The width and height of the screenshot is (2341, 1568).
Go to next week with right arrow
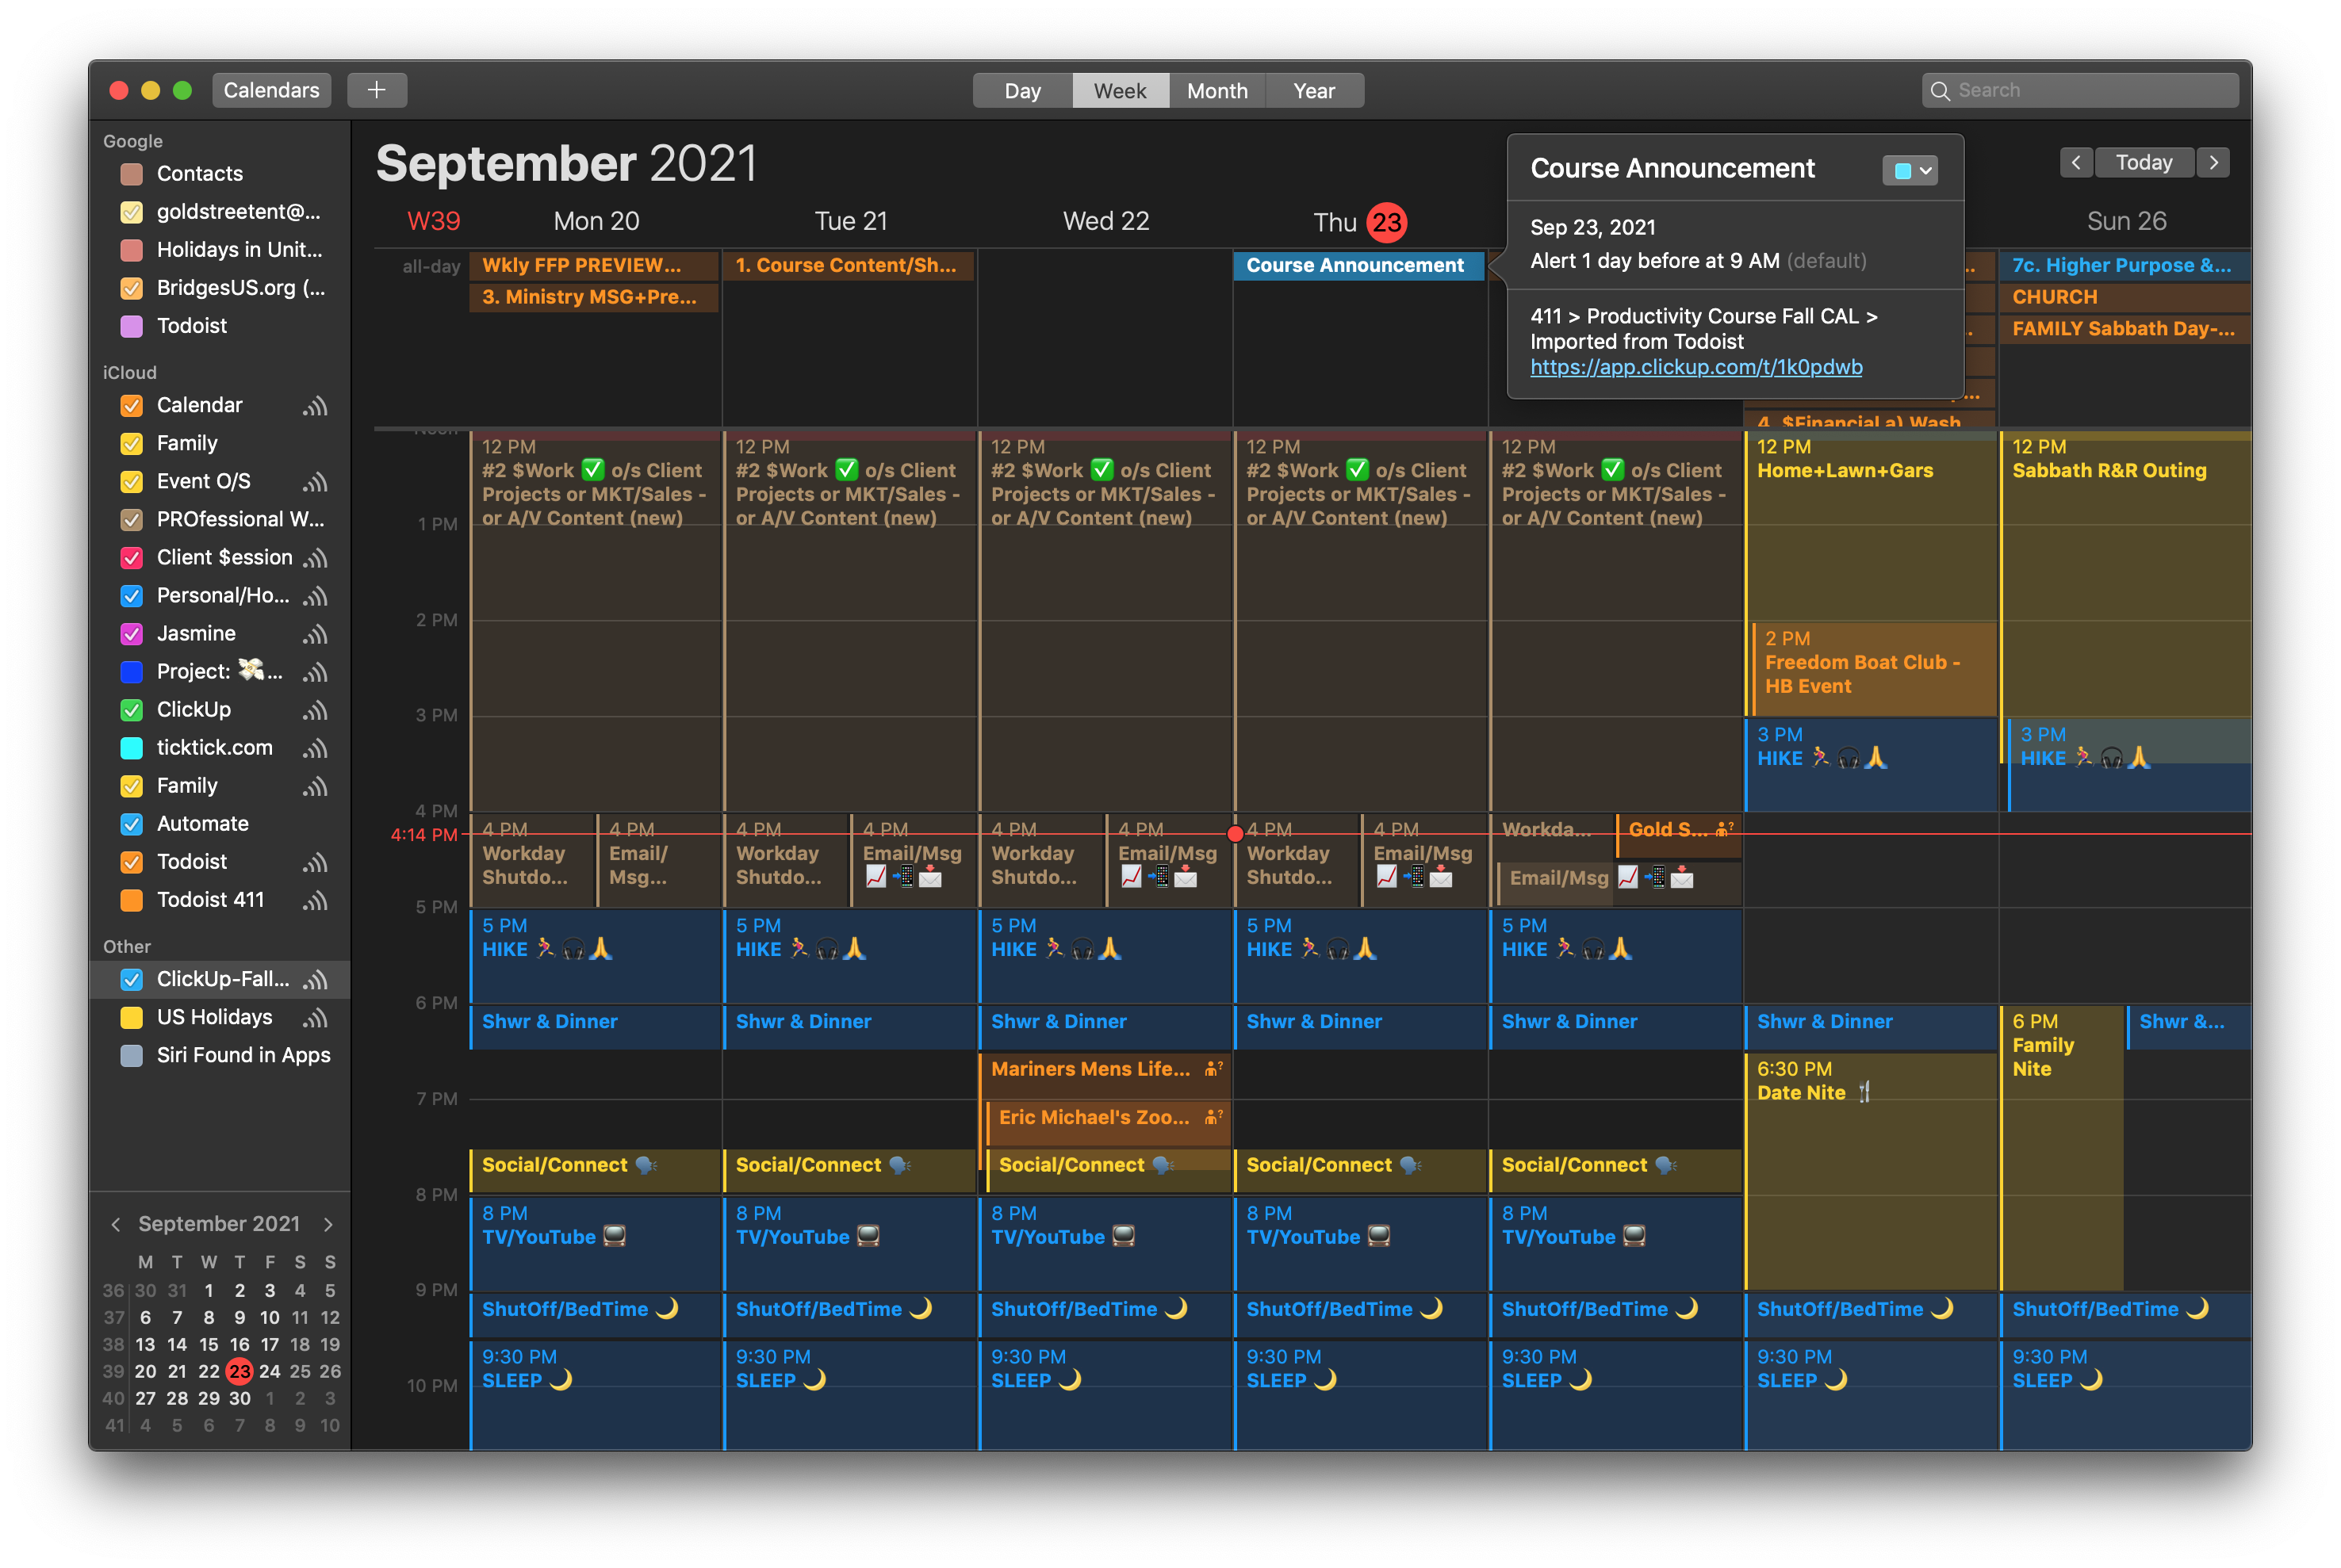[x=2213, y=162]
